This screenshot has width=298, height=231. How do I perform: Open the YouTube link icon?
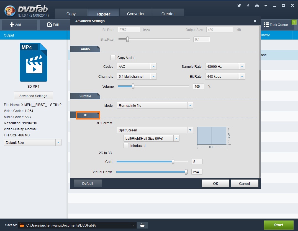(x=257, y=6)
